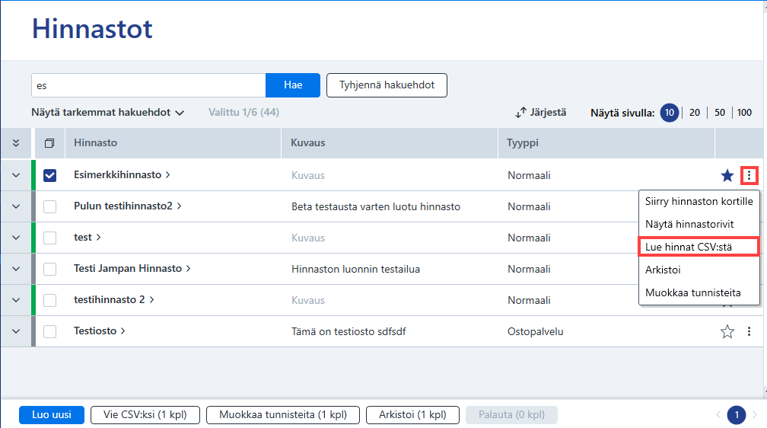Open three-dot menu for Esimerkkihinnasto row
Viewport: 767px width, 428px height.
click(x=749, y=175)
